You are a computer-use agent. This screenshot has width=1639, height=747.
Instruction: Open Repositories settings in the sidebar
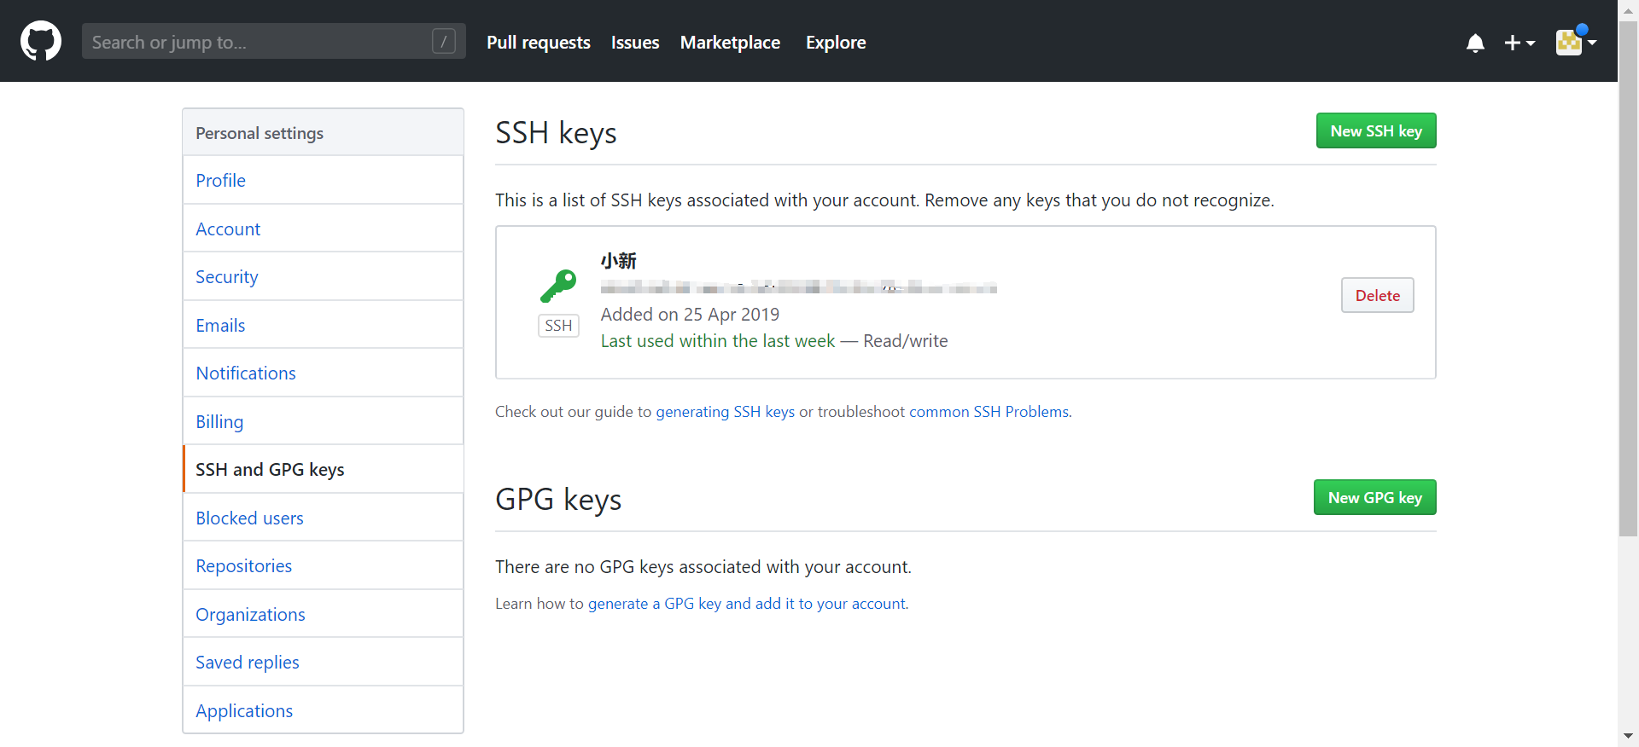323,565
